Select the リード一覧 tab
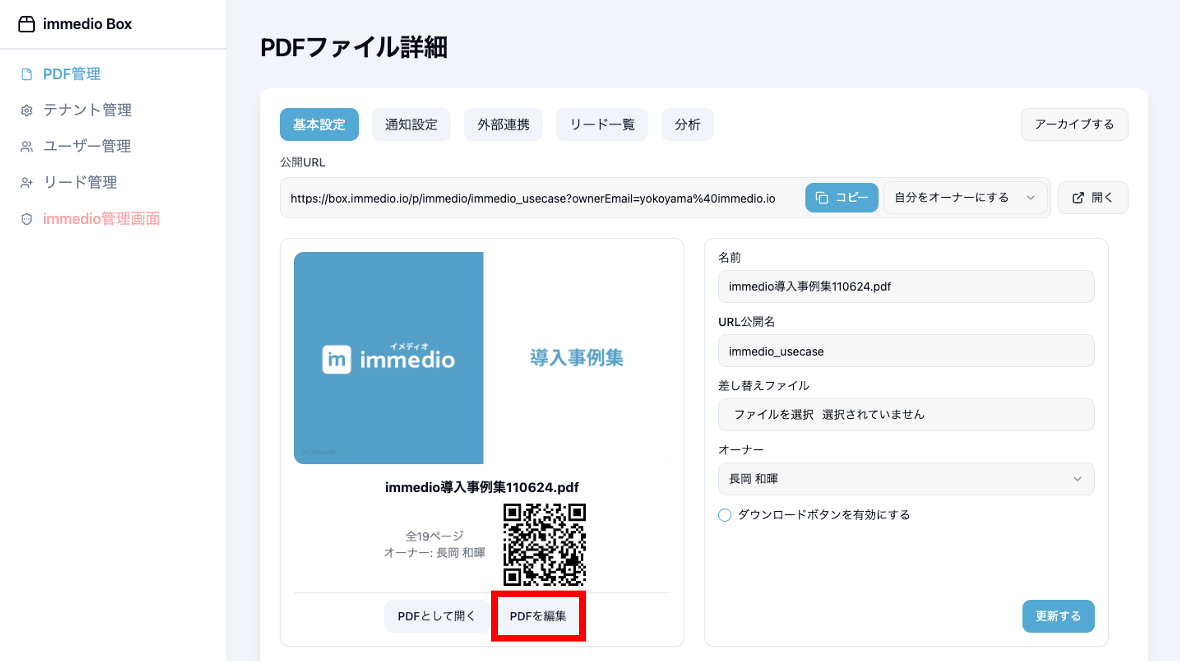 coord(601,125)
